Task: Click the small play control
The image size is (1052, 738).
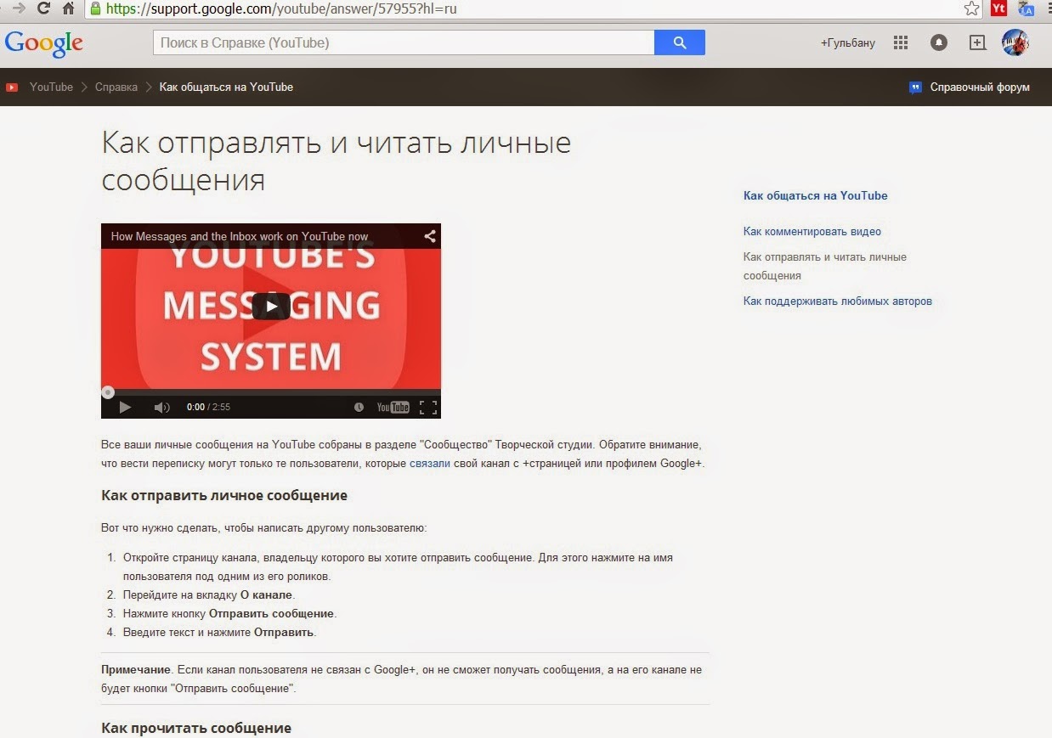Action: (x=125, y=408)
